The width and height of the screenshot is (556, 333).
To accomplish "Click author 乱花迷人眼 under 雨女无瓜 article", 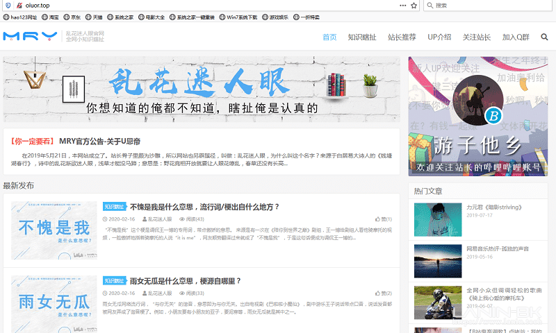I will coord(157,293).
